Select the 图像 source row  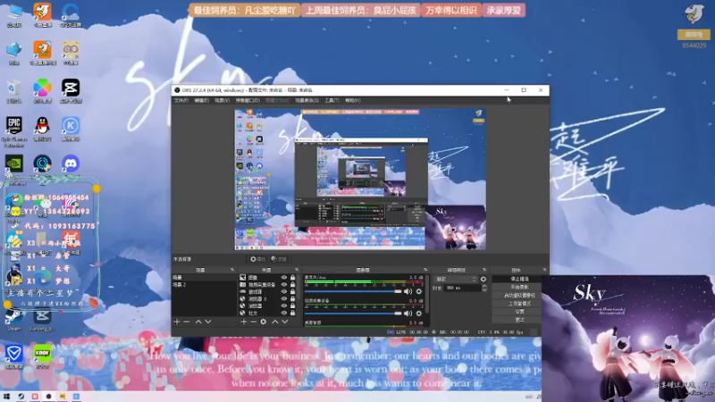[268, 278]
